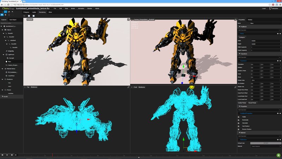Reload the browser page
Image resolution: width=282 pixels, height=159 pixels.
[8, 5]
